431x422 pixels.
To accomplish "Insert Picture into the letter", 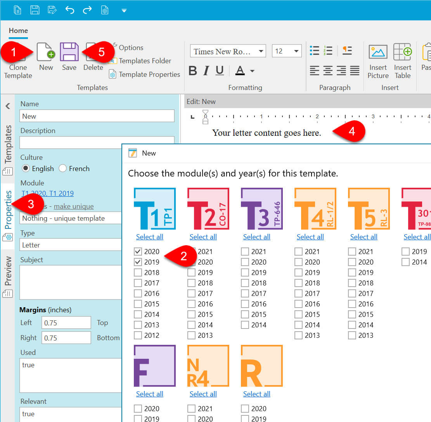I will click(x=378, y=61).
